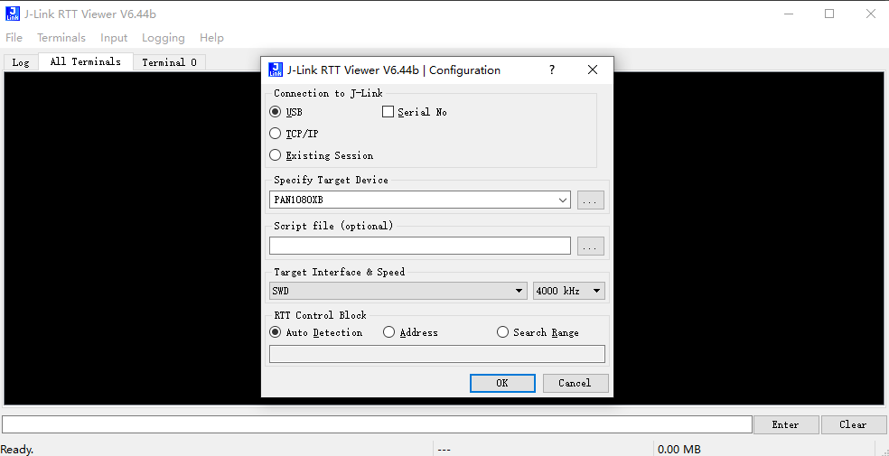The width and height of the screenshot is (889, 456).
Task: Cancel the Configuration dialog
Action: (x=576, y=383)
